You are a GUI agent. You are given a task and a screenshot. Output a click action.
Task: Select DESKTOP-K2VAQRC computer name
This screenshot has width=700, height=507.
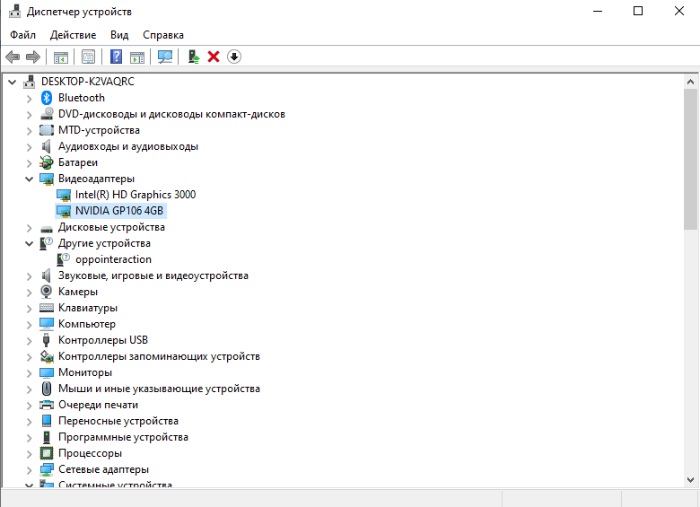coord(88,82)
